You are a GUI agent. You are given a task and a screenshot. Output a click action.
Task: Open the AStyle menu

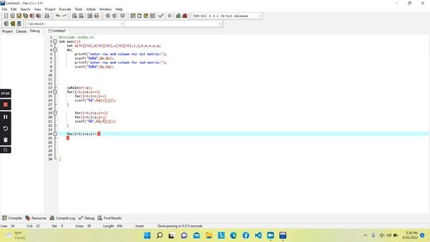91,9
